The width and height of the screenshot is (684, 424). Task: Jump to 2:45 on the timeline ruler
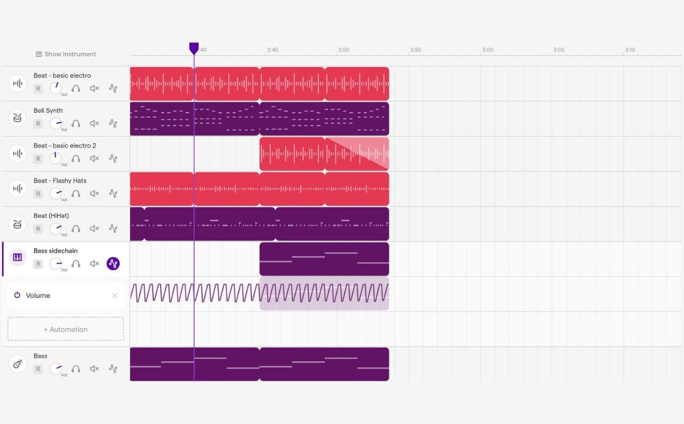[x=273, y=50]
